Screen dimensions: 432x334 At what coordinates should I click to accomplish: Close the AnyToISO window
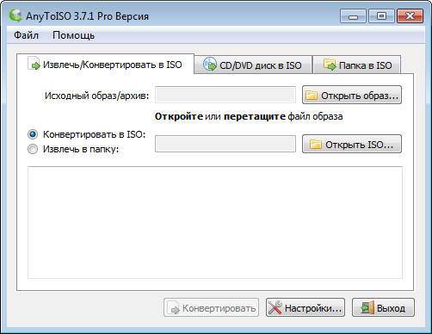[x=410, y=16]
